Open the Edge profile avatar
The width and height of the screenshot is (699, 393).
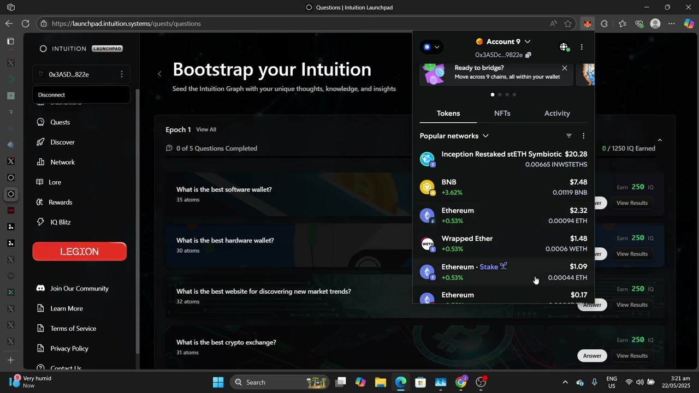tap(655, 23)
